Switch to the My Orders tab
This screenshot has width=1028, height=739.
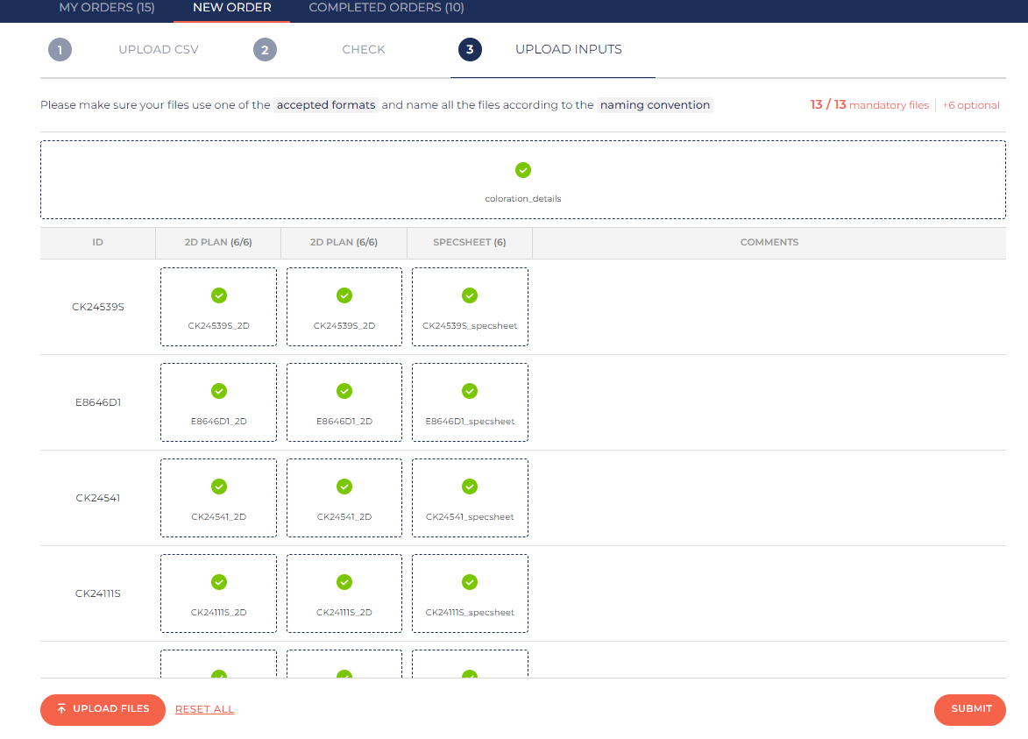click(107, 8)
